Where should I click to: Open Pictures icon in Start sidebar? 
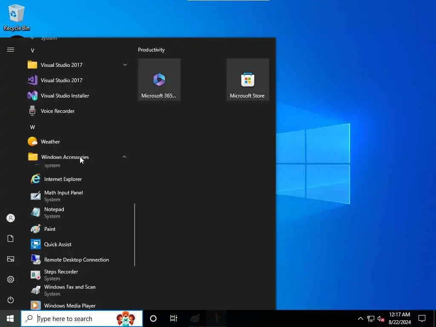coord(11,259)
